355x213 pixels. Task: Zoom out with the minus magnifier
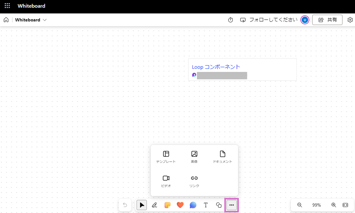[300, 205]
